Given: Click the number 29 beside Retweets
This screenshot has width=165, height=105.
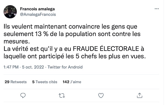Looking at the screenshot, I should (x=7, y=82).
